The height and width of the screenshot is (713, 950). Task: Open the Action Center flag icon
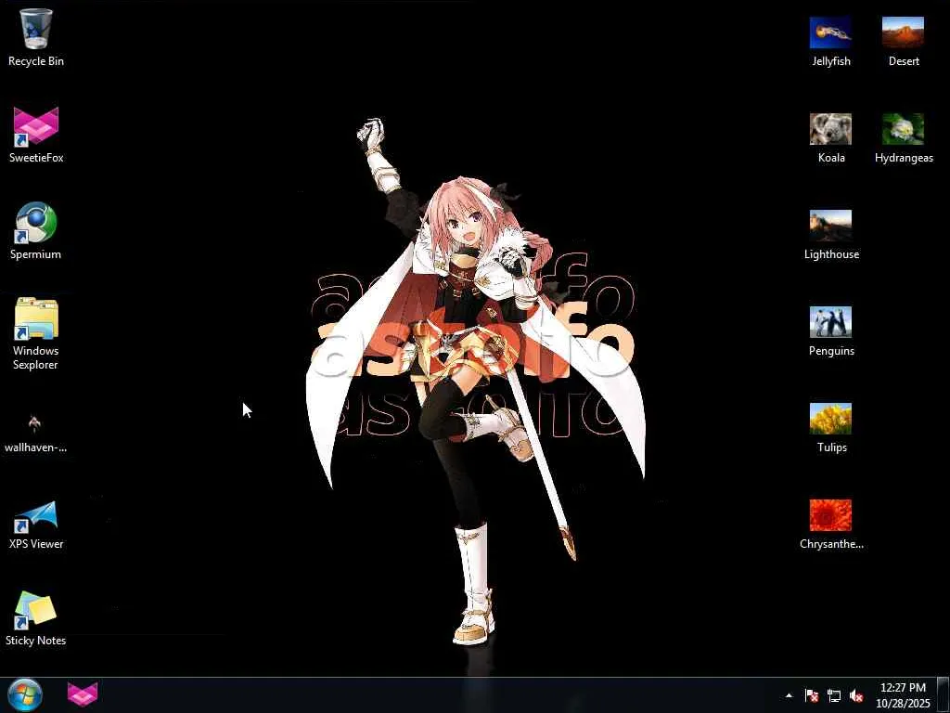click(811, 695)
